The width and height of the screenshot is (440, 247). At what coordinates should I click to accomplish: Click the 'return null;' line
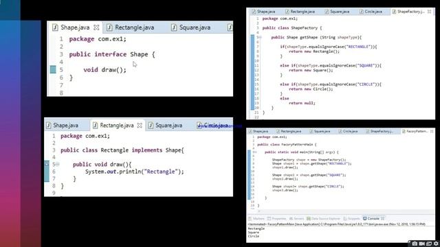coord(302,103)
